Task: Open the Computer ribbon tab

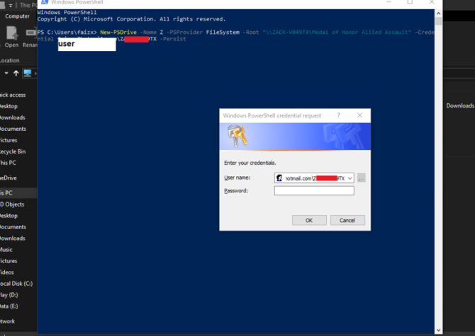Action: tap(17, 16)
